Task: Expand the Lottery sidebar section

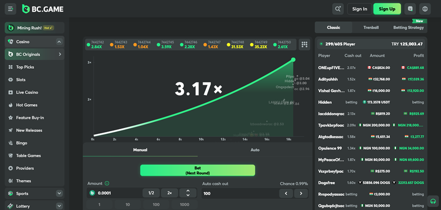Action: 59,206
